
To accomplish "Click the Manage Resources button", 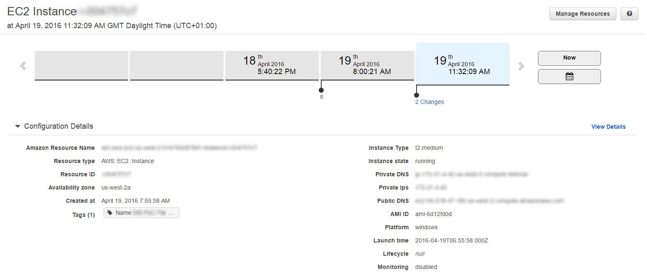I will (583, 14).
